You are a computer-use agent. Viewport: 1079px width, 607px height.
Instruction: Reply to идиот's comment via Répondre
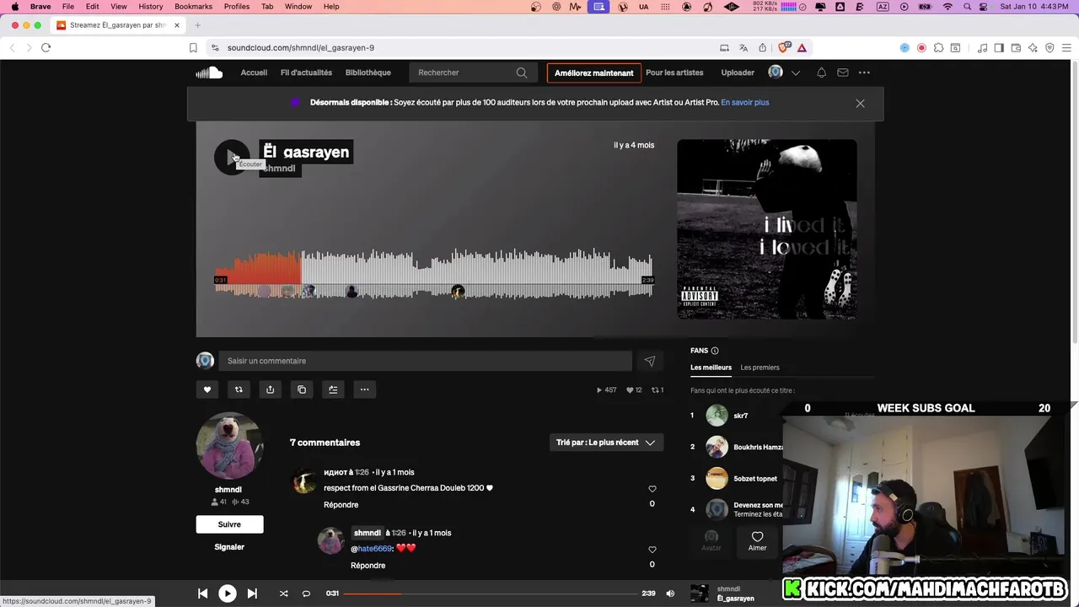click(x=341, y=505)
